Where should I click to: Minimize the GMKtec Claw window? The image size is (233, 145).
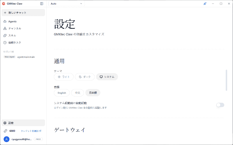213,3
